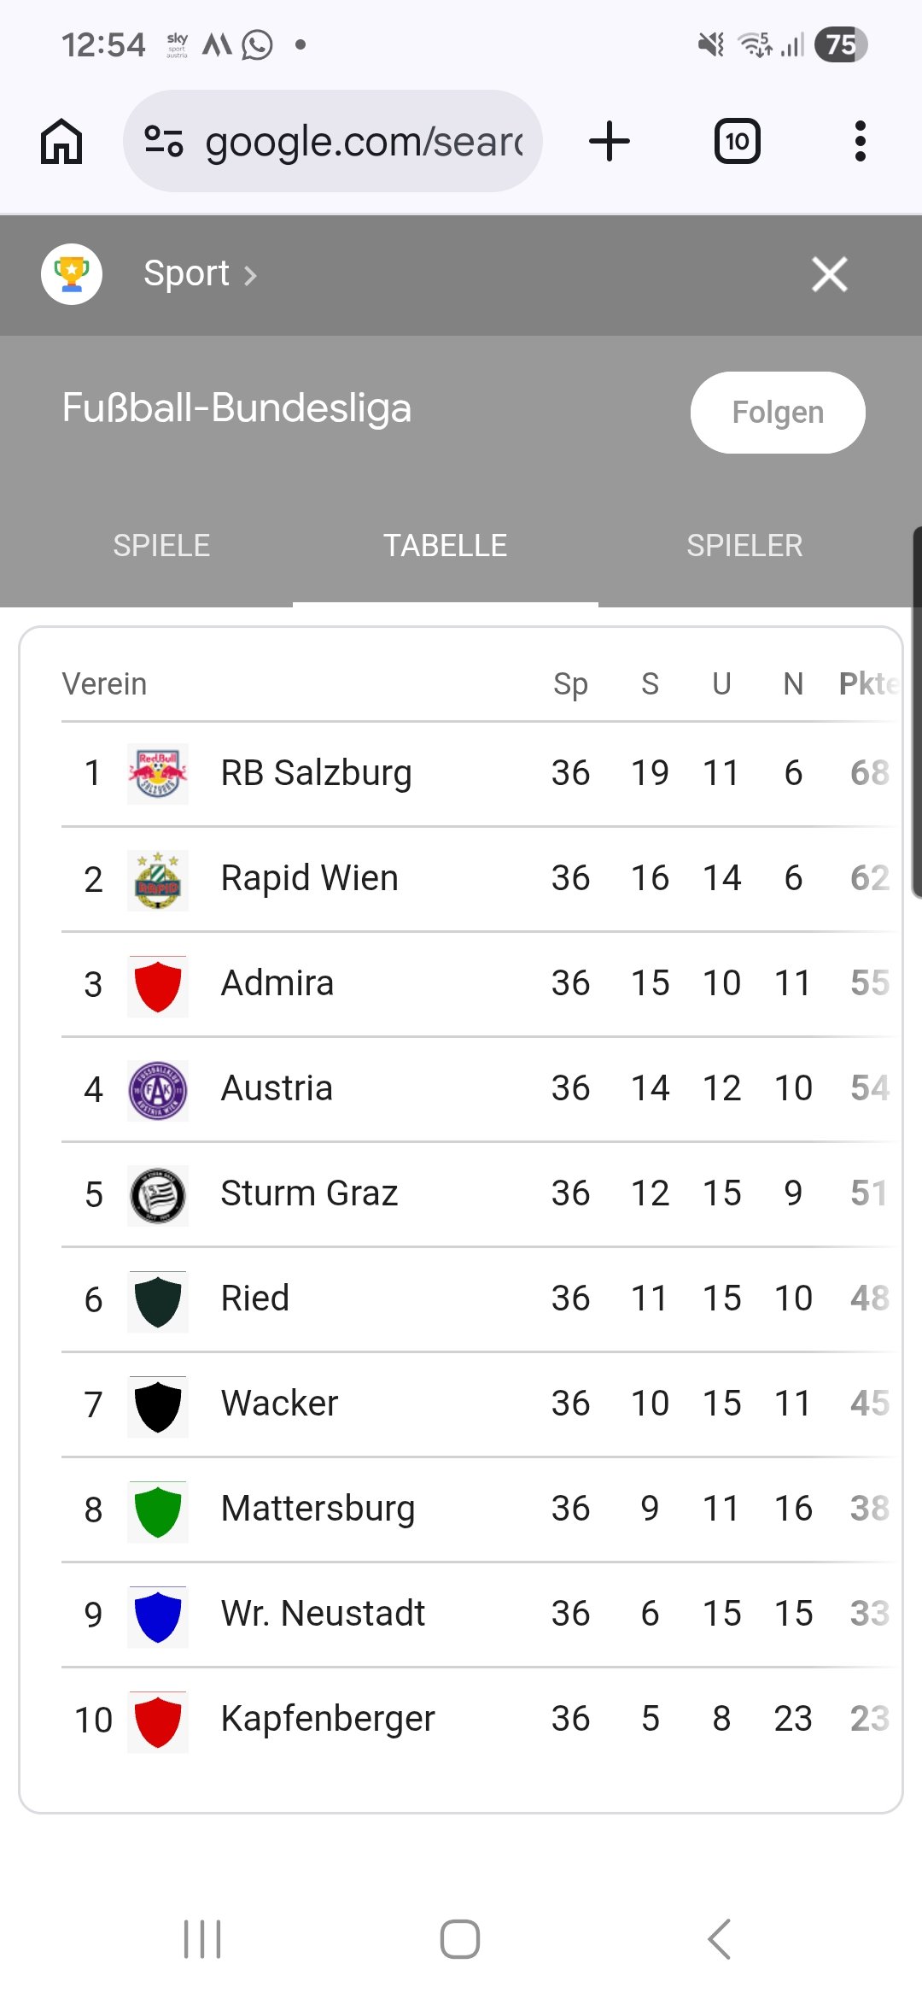The height and width of the screenshot is (1999, 922).
Task: Switch to the SPIELER tab
Action: 744,545
